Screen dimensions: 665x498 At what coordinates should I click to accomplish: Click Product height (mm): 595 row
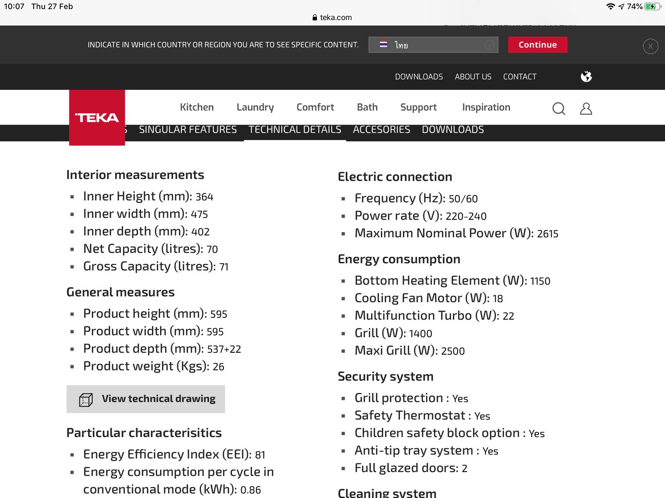(x=155, y=314)
